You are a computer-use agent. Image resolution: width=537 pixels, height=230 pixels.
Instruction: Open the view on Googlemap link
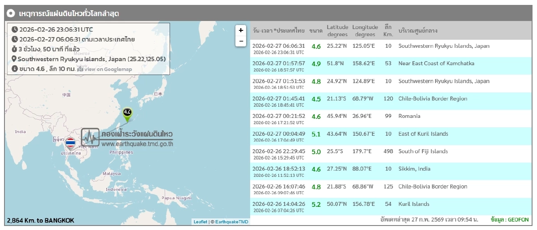pyautogui.click(x=108, y=69)
